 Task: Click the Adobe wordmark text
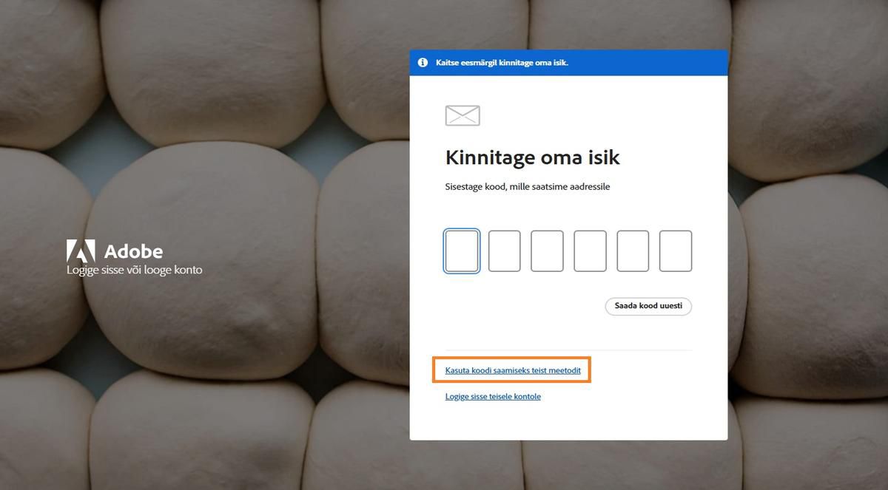tap(134, 251)
